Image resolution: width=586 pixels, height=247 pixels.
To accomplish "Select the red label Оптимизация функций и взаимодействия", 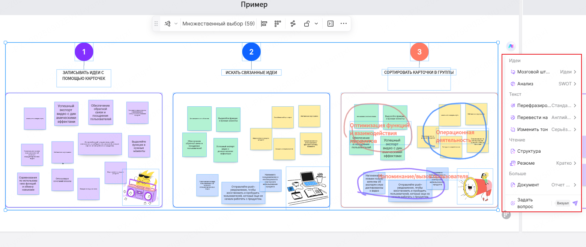I will (x=379, y=133).
